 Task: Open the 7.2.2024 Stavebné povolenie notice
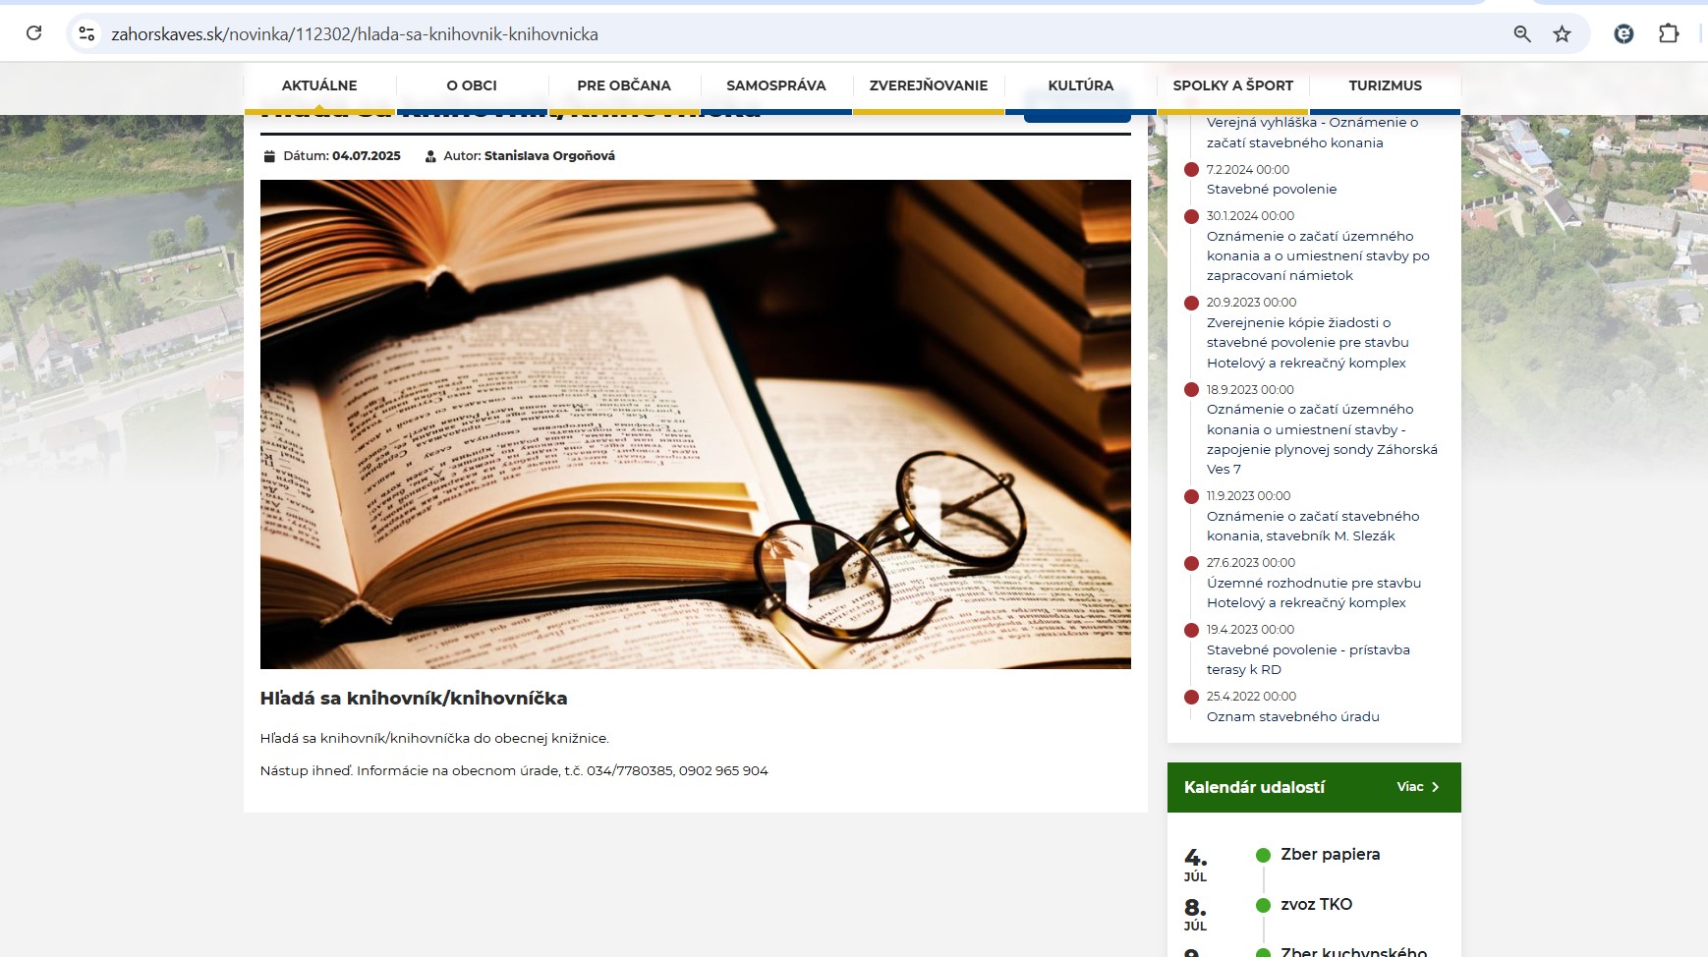[x=1272, y=190]
